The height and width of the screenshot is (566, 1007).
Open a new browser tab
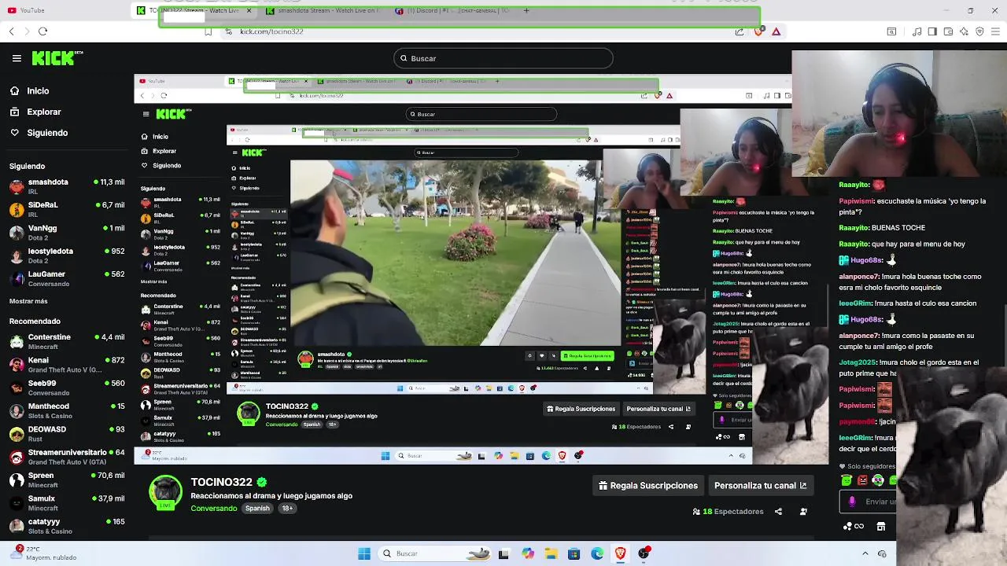point(526,10)
